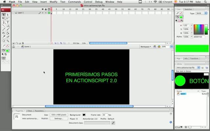Select the Line tool
Screen dimensions: 210x131
click(x=4, y=26)
